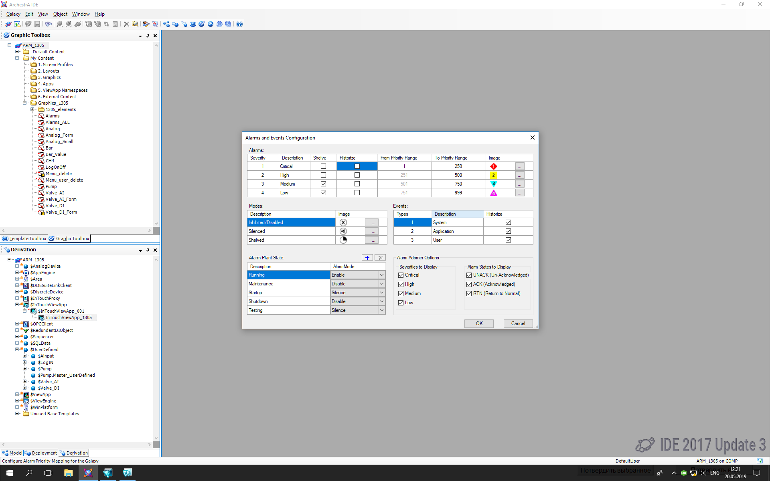Expand the 1305_elements folder in tree
The image size is (770, 481).
click(32, 109)
